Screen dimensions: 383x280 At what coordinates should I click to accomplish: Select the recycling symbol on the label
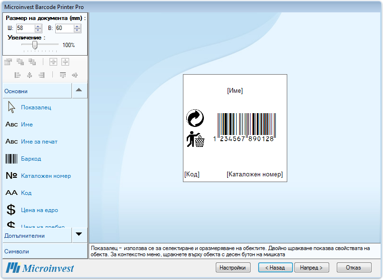point(195,118)
